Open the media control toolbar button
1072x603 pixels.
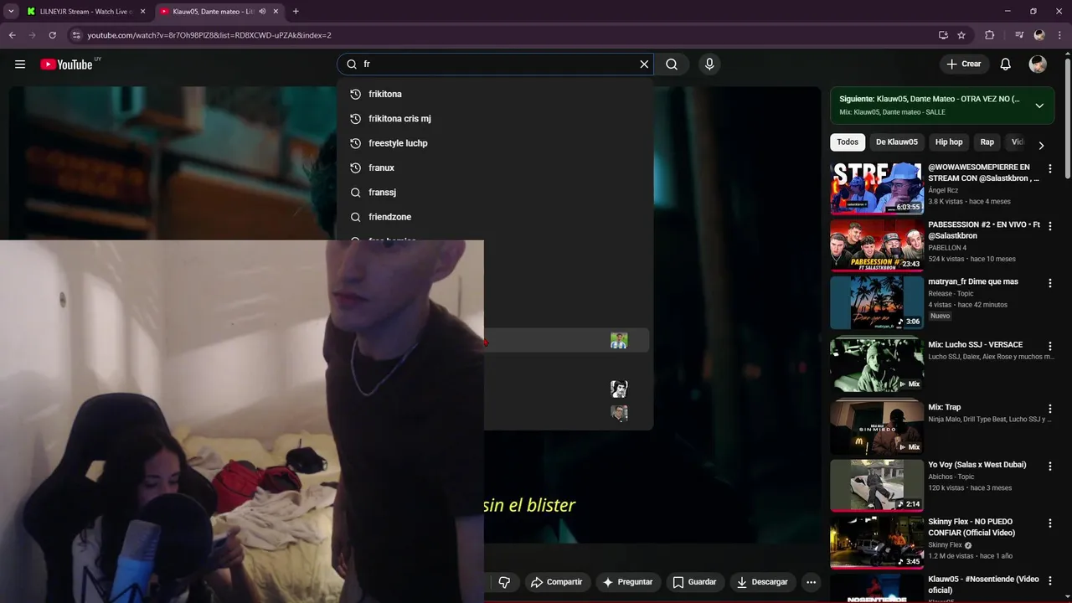[x=1019, y=35]
